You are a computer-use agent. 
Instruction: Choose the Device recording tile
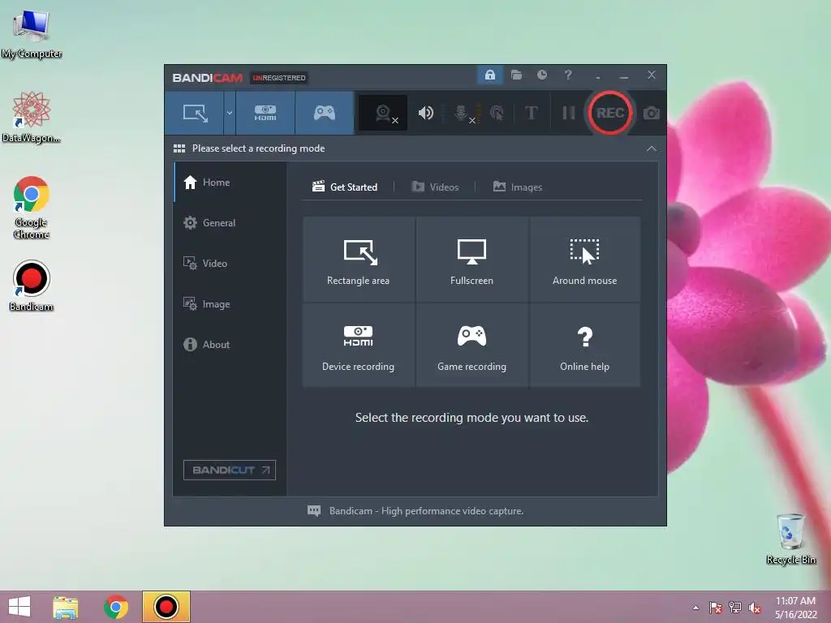pyautogui.click(x=358, y=345)
